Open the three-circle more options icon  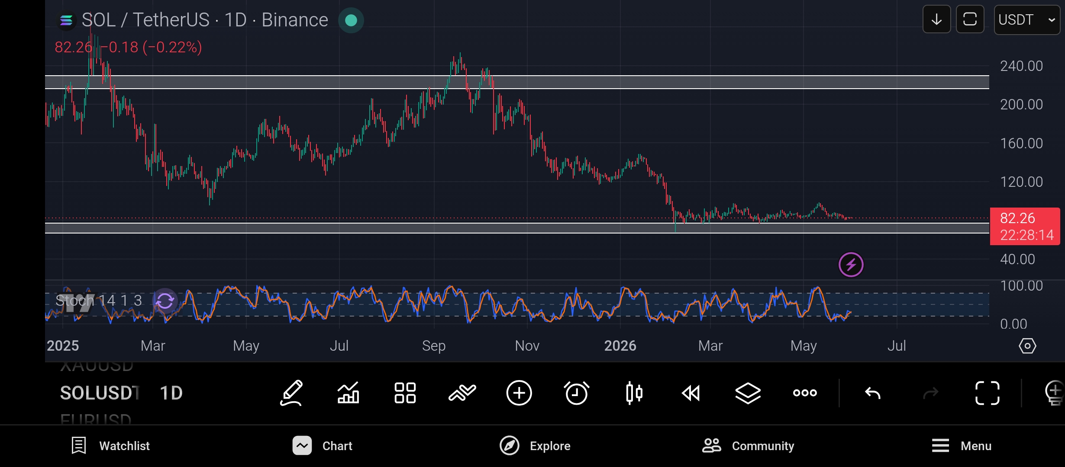pos(805,393)
